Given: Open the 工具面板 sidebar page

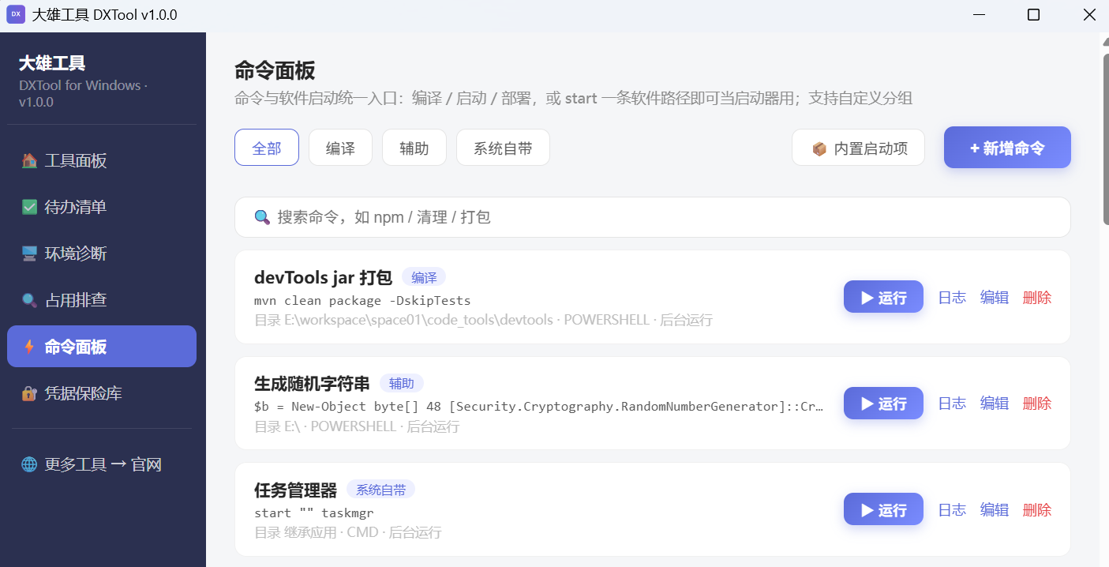Looking at the screenshot, I should tap(102, 161).
